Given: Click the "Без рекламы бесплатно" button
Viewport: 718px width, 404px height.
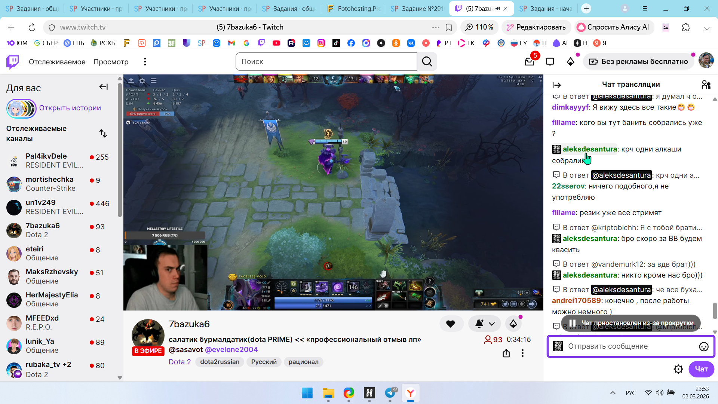Looking at the screenshot, I should [x=639, y=62].
